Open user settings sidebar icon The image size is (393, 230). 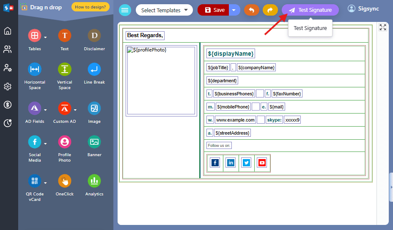8,68
